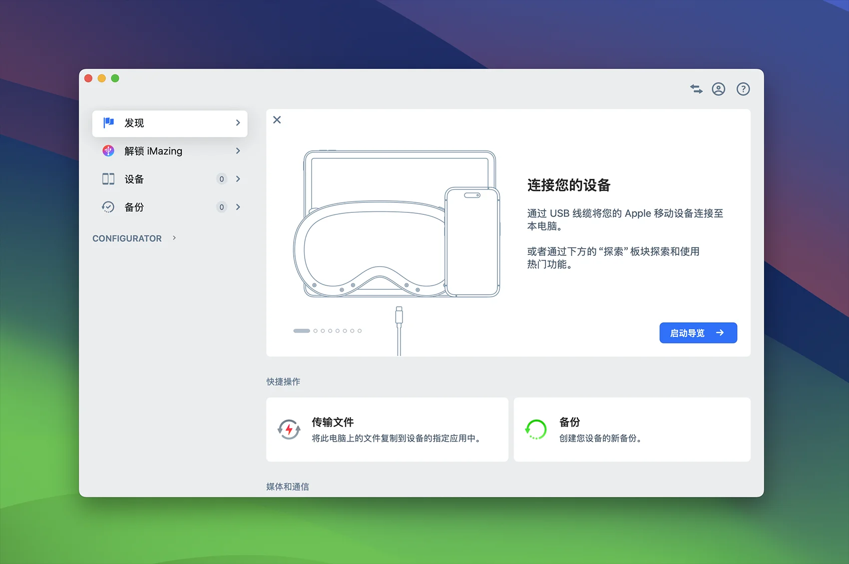The height and width of the screenshot is (564, 849).
Task: Click the iMazing logo icon in sidebar
Action: [x=108, y=151]
